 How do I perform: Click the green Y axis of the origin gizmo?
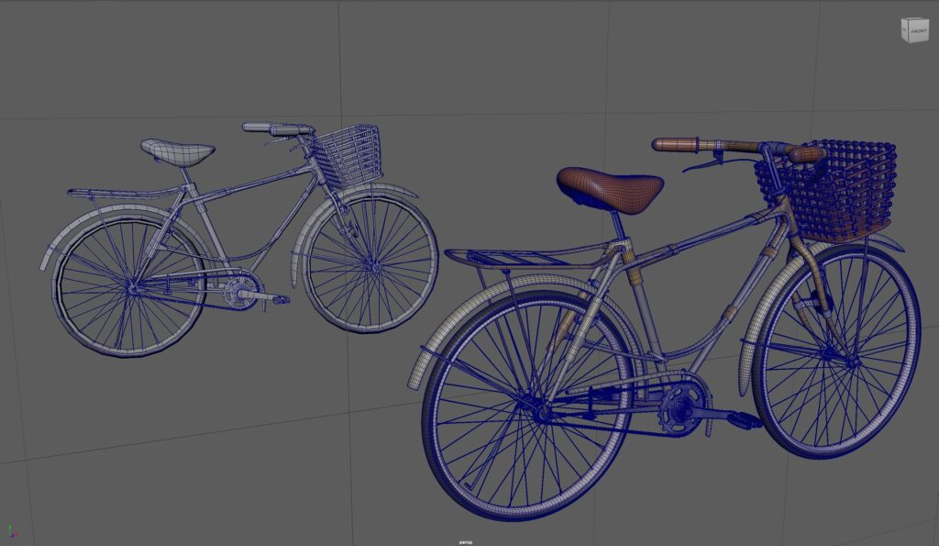[10, 526]
